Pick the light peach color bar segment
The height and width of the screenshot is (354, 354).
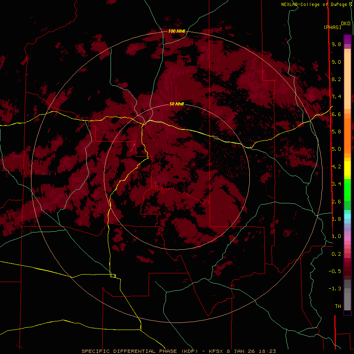pyautogui.click(x=347, y=81)
